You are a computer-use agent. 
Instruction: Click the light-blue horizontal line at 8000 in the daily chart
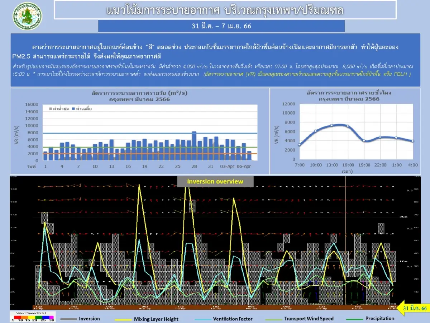[150, 133]
